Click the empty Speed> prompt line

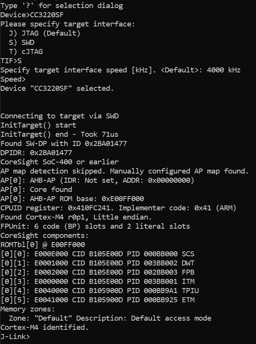click(x=13, y=79)
